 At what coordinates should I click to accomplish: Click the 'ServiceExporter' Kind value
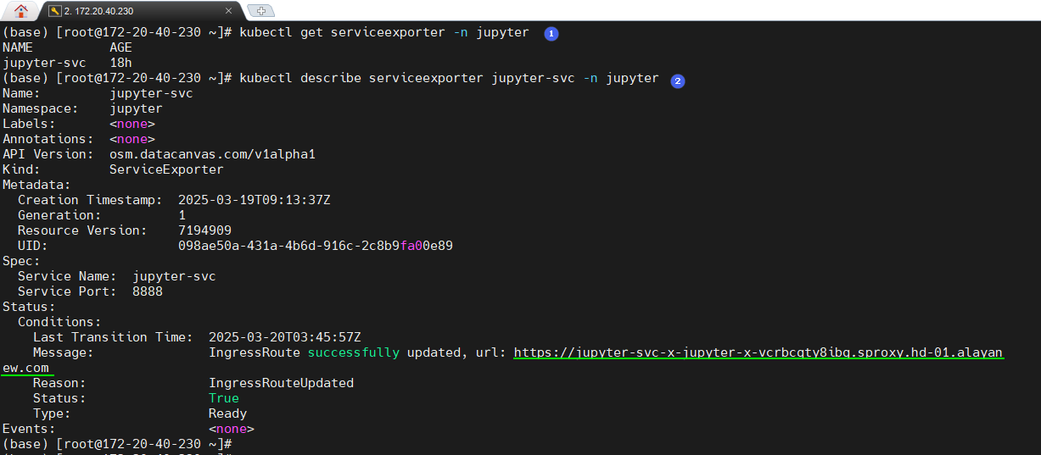(x=166, y=169)
